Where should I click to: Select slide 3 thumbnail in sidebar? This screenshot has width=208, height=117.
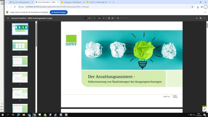[x=20, y=61]
